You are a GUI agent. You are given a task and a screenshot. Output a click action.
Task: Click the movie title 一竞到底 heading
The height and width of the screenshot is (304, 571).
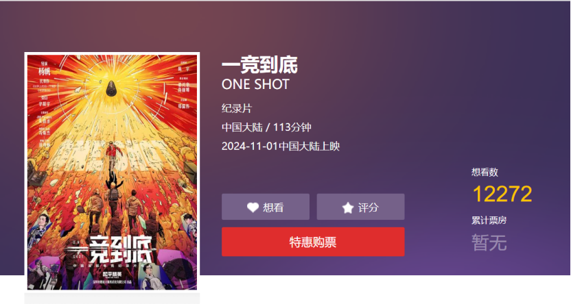[259, 64]
